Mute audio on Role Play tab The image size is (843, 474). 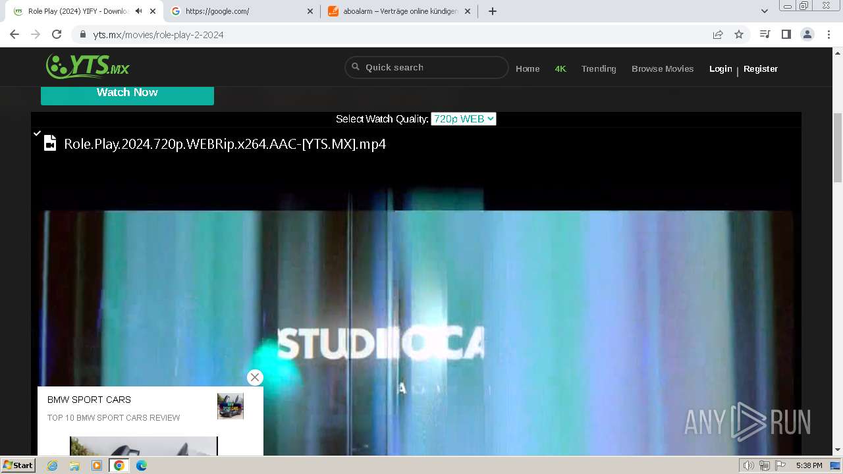coord(138,11)
